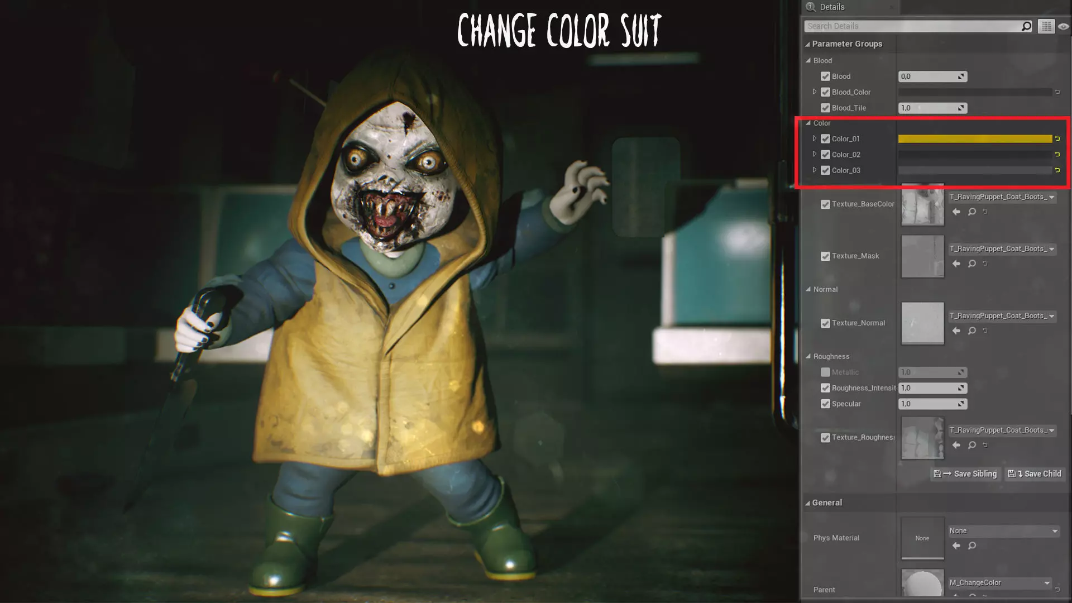Open the yellow Color_01 swatch picker

coord(975,138)
